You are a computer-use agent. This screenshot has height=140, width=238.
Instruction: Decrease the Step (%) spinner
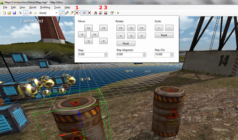tap(172, 56)
